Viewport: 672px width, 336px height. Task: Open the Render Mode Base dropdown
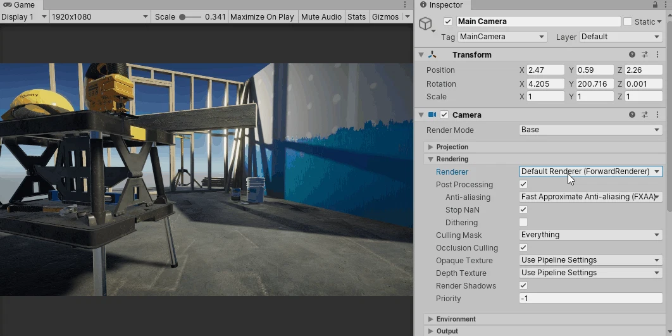591,130
